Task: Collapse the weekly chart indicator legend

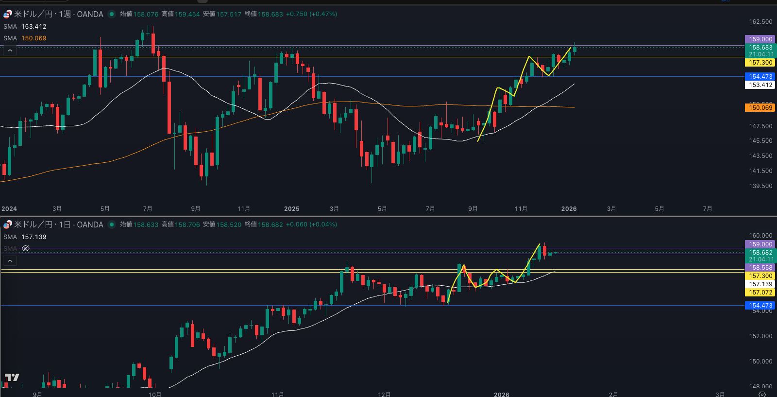Action: click(x=10, y=50)
